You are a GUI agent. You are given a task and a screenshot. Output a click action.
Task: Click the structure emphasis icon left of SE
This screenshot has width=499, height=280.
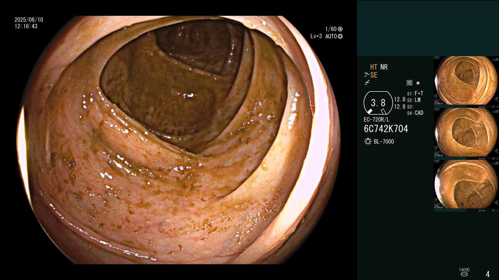(367, 75)
